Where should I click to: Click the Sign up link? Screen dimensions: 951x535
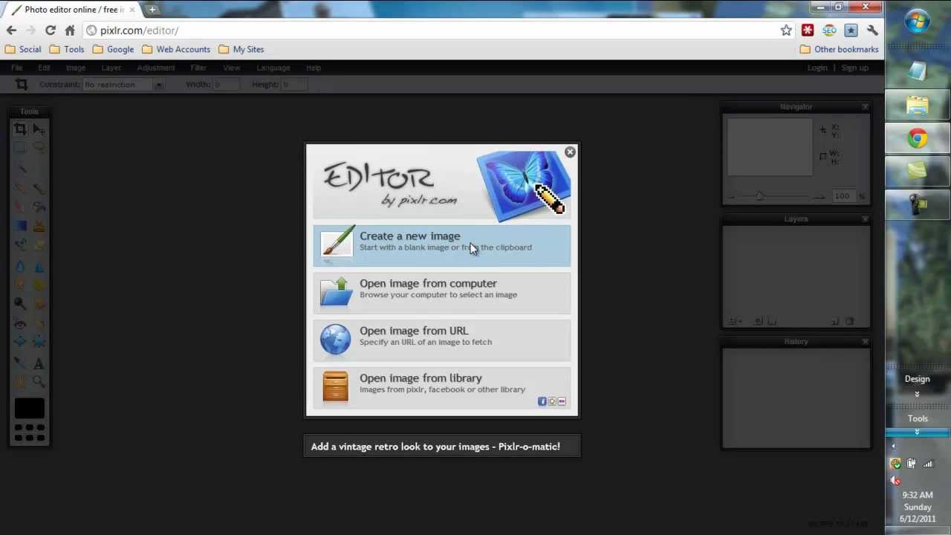tap(854, 68)
